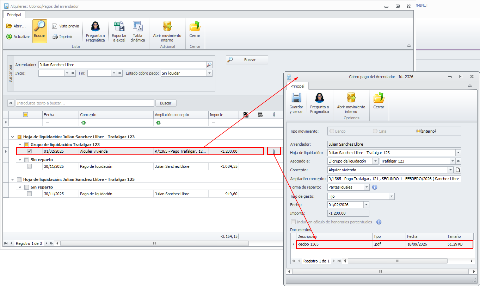Refresh the list with Actualizar
Screen dimensions: 480x286
18,37
